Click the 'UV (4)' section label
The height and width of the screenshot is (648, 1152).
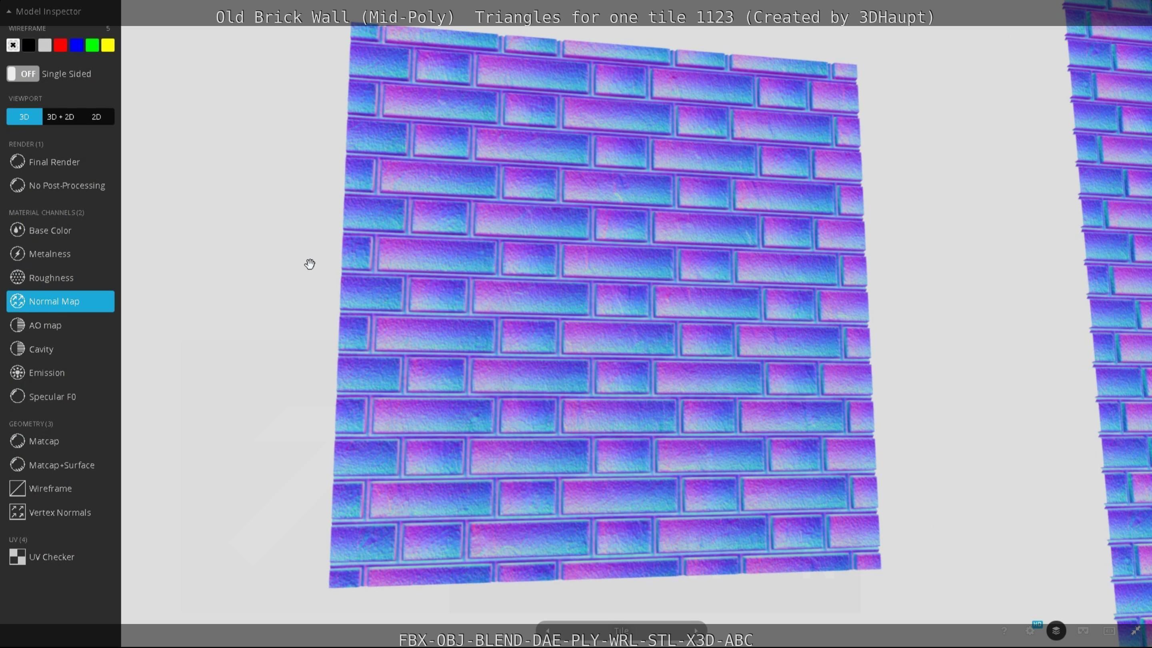point(18,540)
